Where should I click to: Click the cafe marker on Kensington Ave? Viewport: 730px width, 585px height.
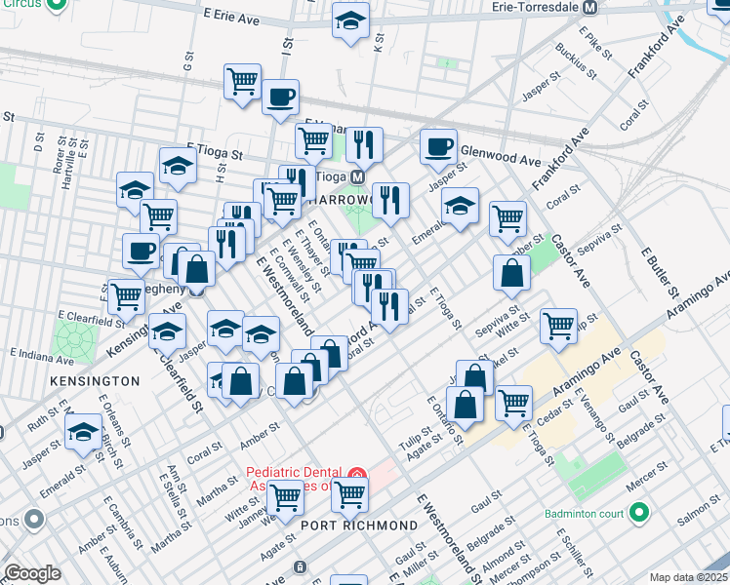(x=141, y=252)
